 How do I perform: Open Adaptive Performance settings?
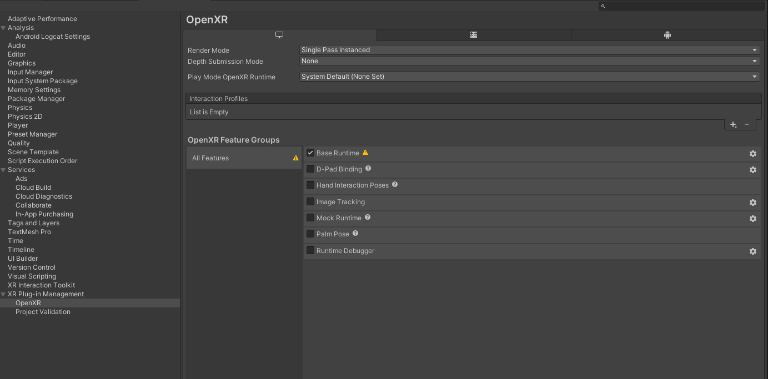tap(42, 19)
